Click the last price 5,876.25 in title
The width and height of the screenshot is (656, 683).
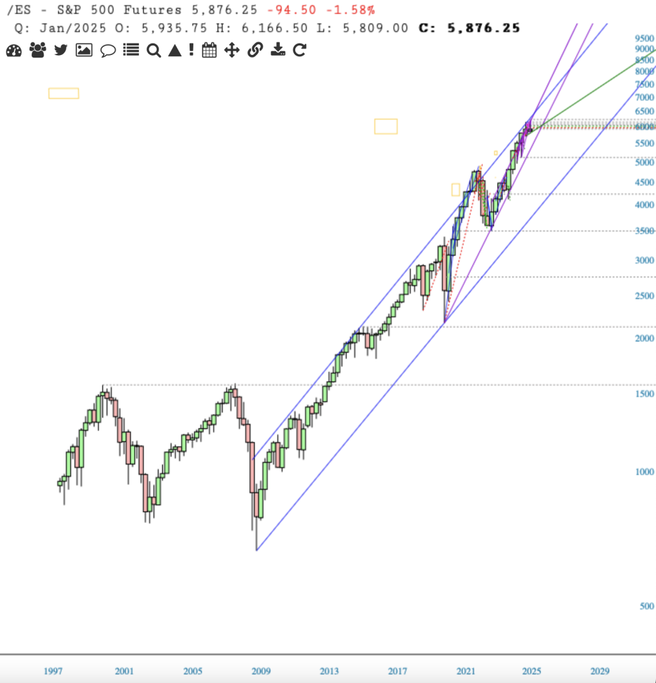(224, 9)
